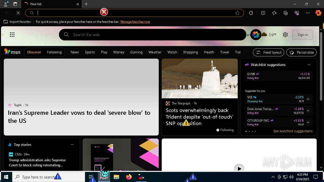
Task: Open the volume control icon
Action: pos(291,177)
